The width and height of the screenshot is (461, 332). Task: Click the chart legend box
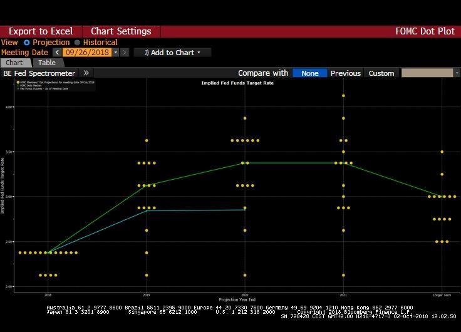click(x=55, y=85)
